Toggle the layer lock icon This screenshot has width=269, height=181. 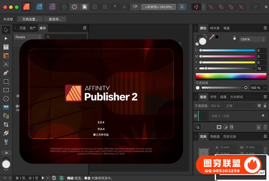[265, 106]
